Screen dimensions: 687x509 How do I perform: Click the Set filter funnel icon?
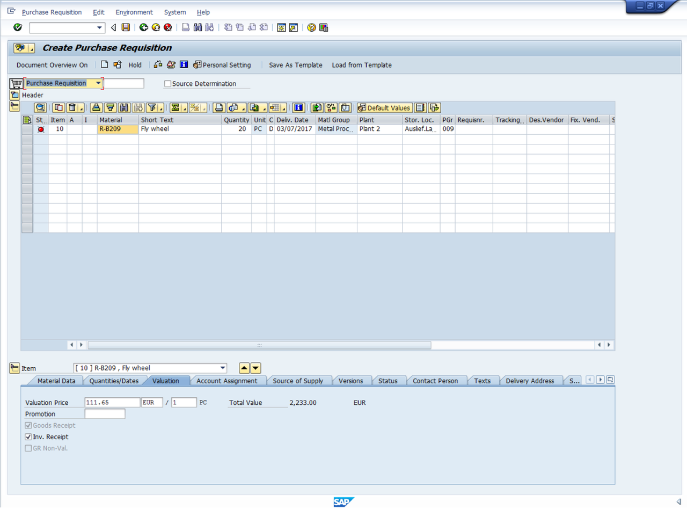pyautogui.click(x=152, y=107)
